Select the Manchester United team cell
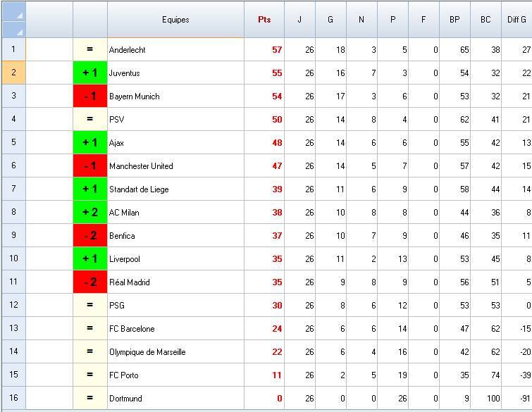532x412 pixels. click(x=175, y=166)
